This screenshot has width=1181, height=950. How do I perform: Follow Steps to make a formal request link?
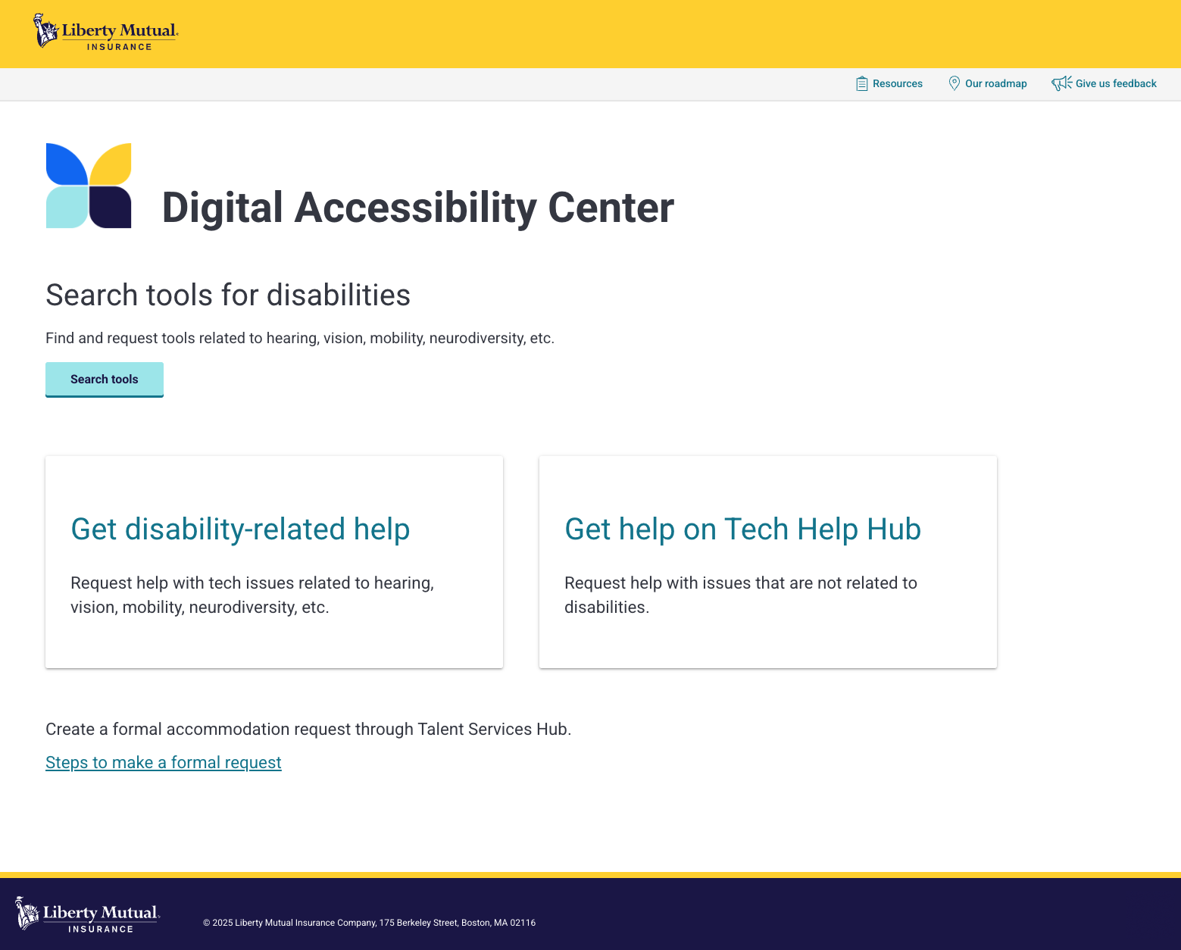pos(164,762)
